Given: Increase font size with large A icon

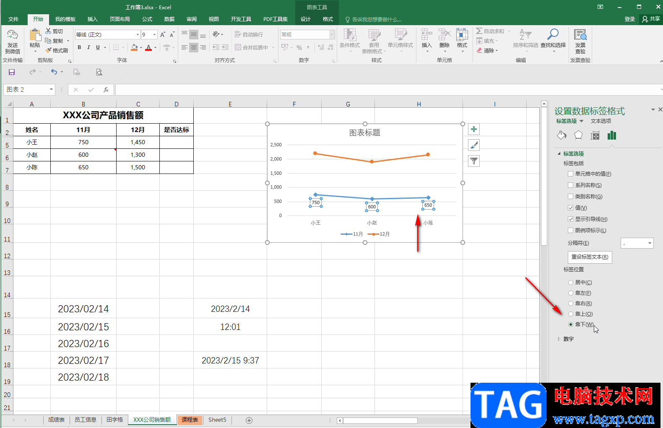Looking at the screenshot, I should click(163, 34).
